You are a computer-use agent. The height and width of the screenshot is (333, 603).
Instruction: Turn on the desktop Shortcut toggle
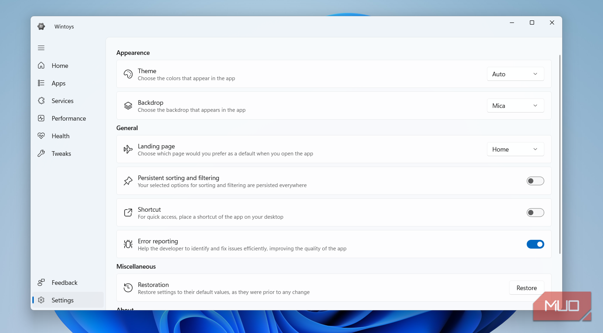pyautogui.click(x=535, y=212)
